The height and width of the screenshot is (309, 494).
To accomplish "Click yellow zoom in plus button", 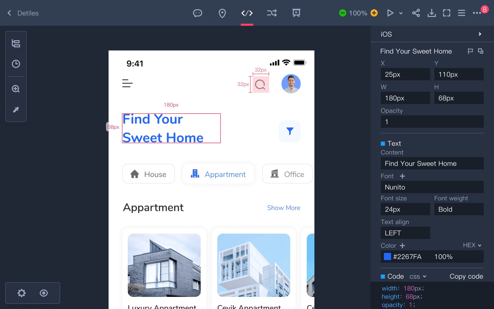I will pos(374,13).
